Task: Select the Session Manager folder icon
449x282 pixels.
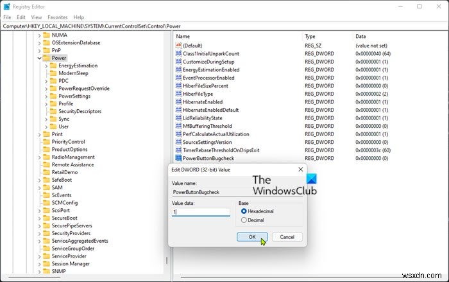Action: pos(46,263)
